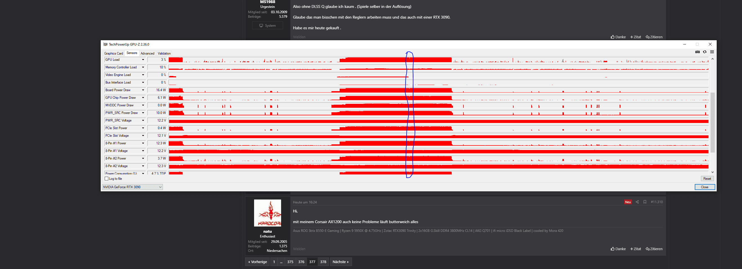Screen dimensions: 742x269
Task: Go to forum page 376
Action: pos(301,262)
